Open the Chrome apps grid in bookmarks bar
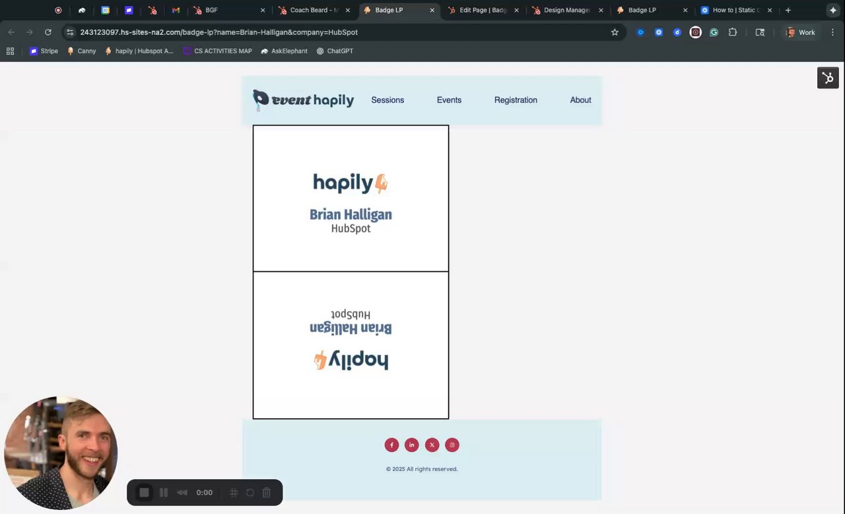Screen dimensions: 845x514 click(10, 51)
